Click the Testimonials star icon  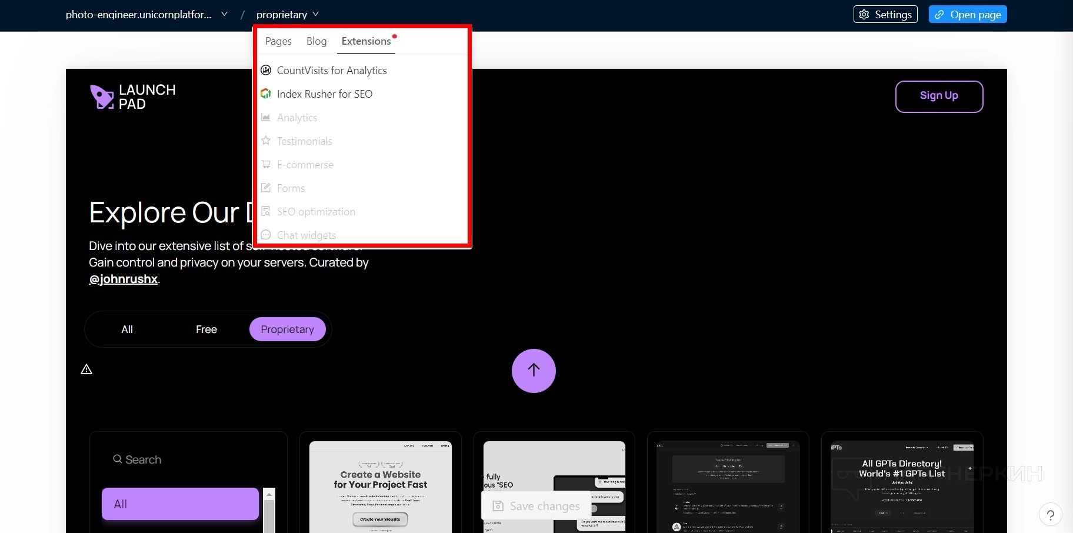[x=266, y=141]
